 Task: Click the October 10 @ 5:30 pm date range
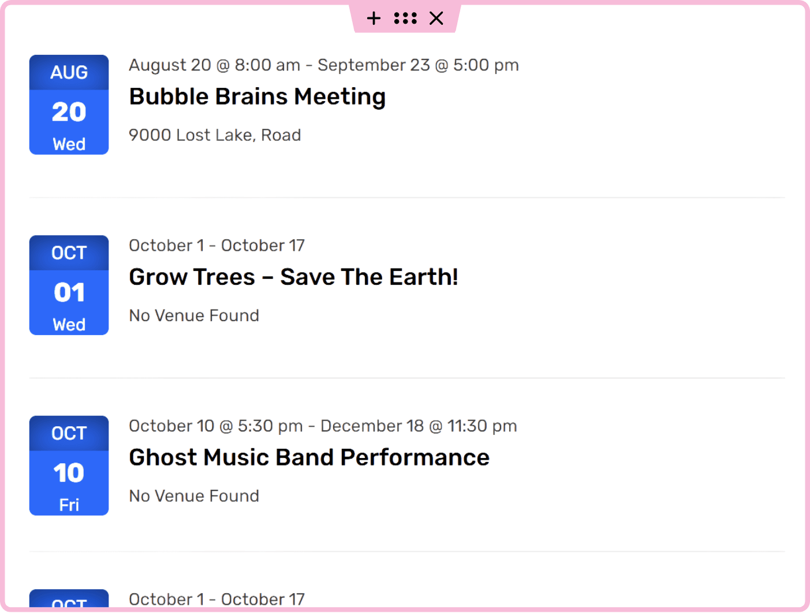323,426
